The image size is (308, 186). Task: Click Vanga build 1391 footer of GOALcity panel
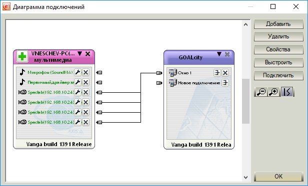(201, 145)
